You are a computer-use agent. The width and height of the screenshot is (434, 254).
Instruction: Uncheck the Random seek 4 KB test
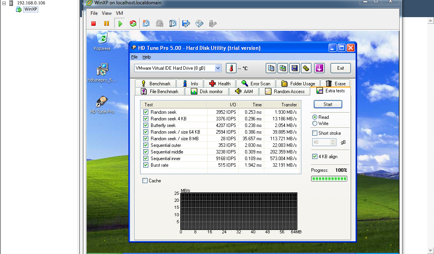146,118
